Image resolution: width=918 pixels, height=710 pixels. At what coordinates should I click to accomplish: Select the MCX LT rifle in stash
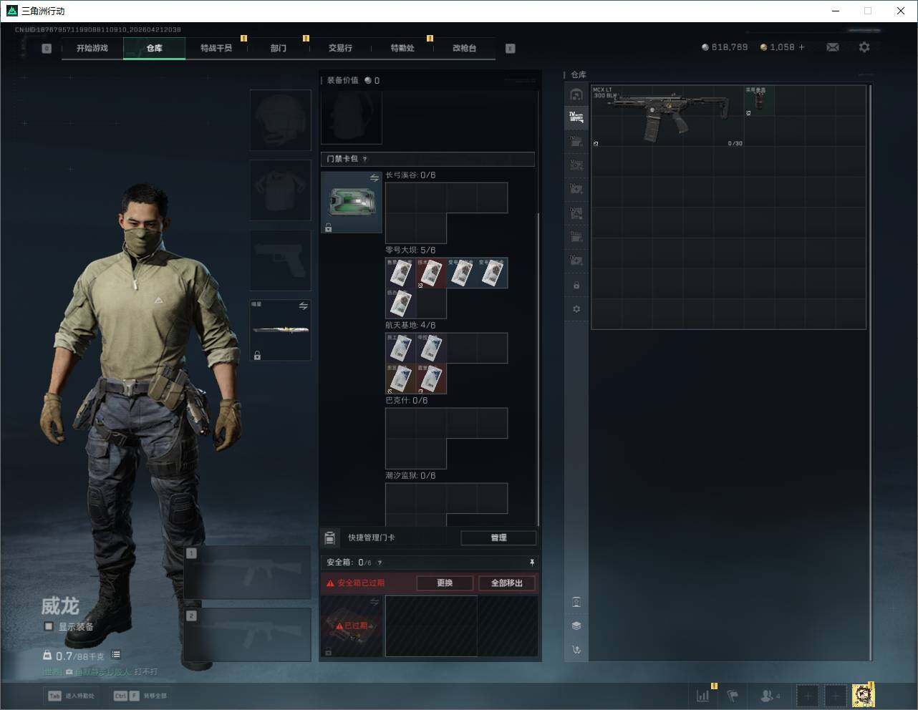point(667,116)
